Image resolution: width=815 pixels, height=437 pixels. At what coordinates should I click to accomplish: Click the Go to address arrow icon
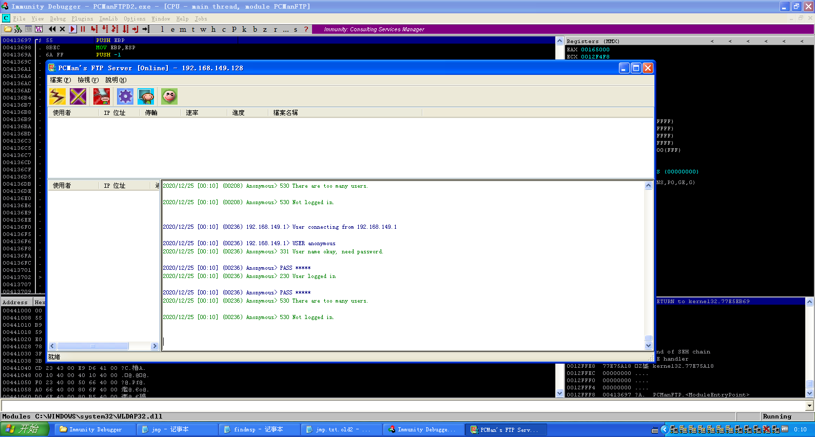pyautogui.click(x=146, y=29)
